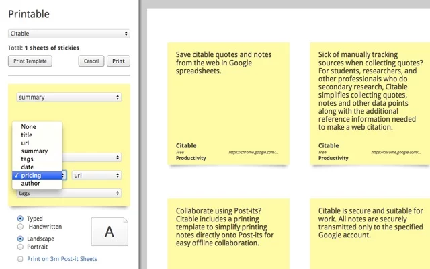Click the chrome.google.com URL on second sticky
The width and height of the screenshot is (430, 269).
click(x=396, y=153)
